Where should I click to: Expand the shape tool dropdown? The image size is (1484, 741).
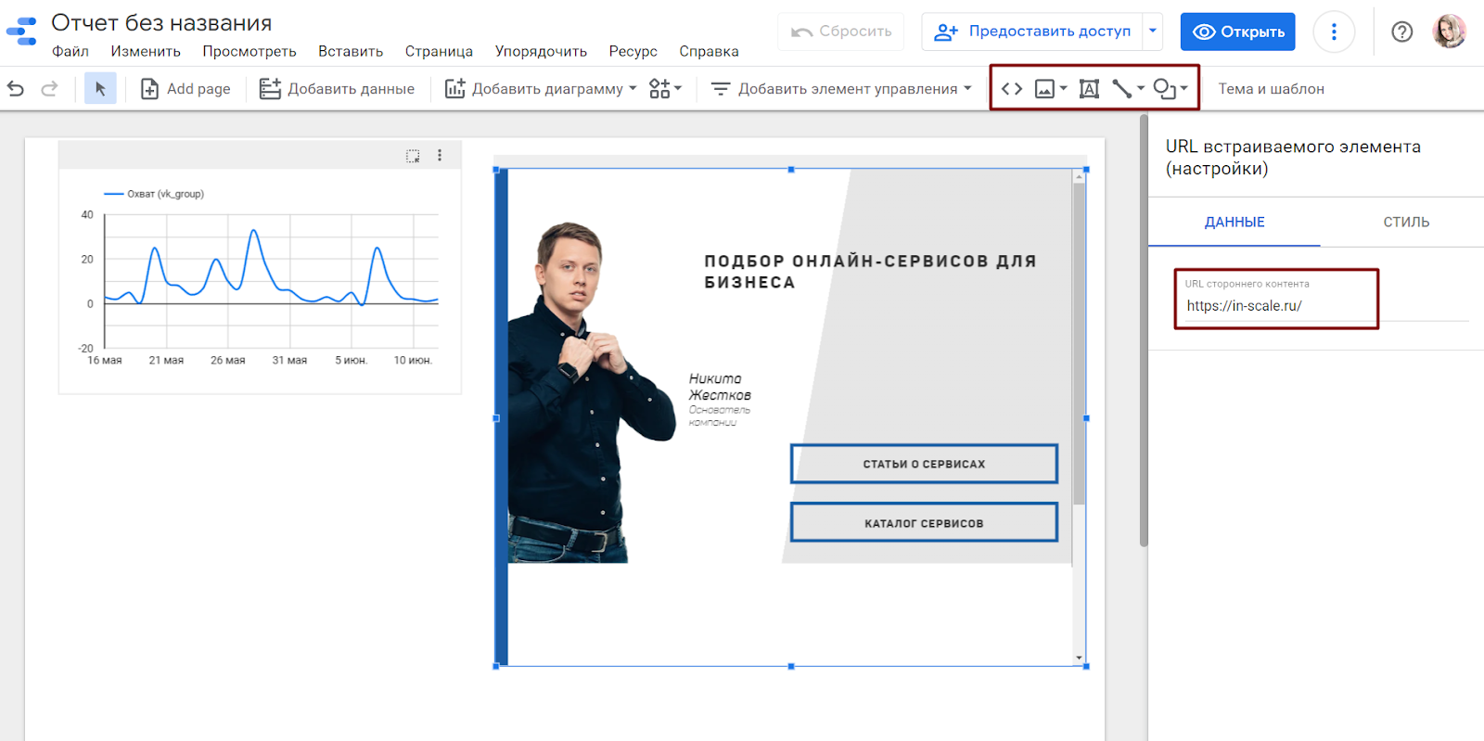1183,89
